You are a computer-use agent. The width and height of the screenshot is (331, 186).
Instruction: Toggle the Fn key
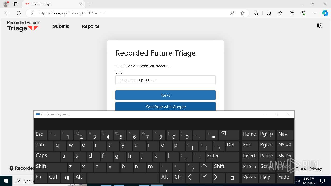[41, 178]
